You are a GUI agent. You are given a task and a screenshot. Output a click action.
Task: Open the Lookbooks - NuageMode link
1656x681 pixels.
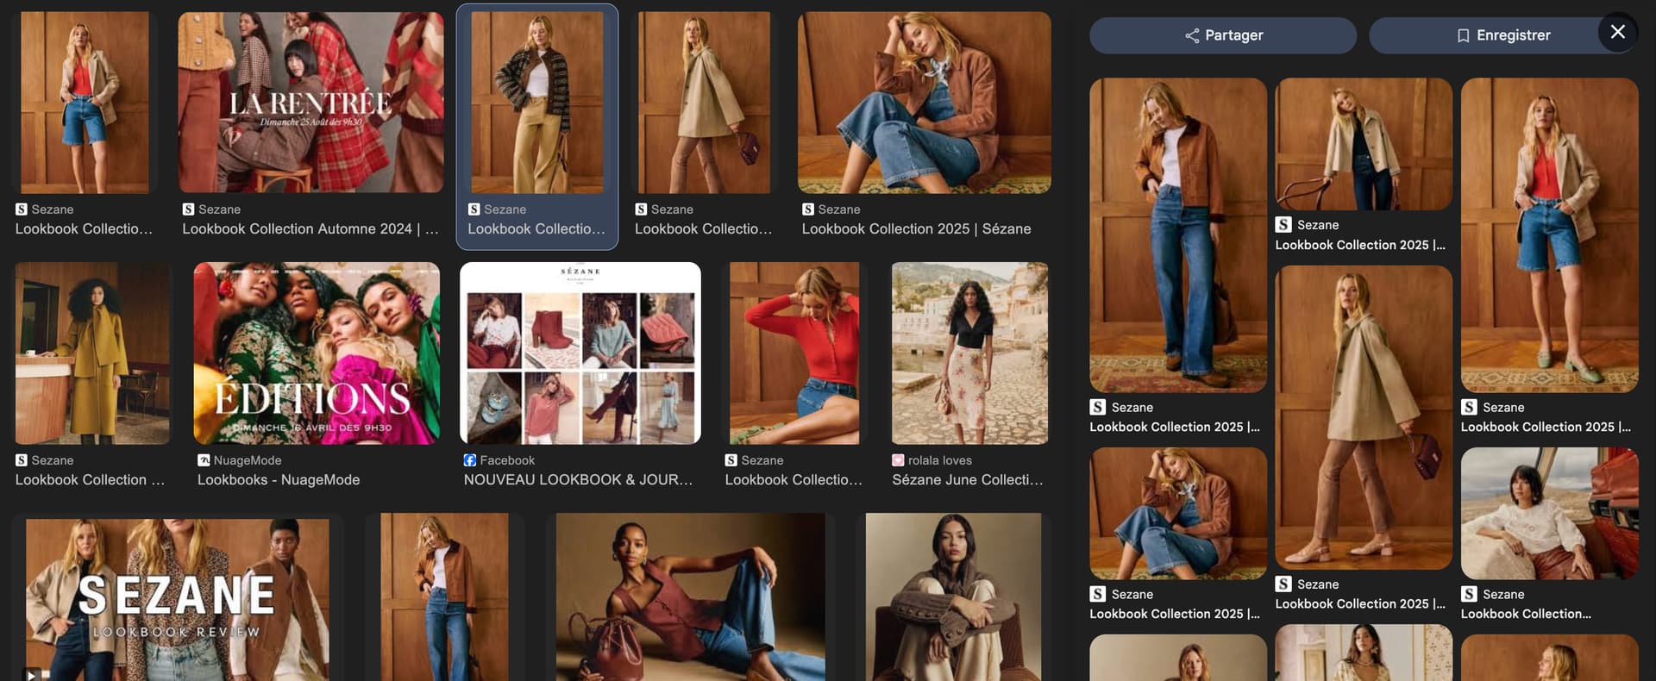coord(279,480)
